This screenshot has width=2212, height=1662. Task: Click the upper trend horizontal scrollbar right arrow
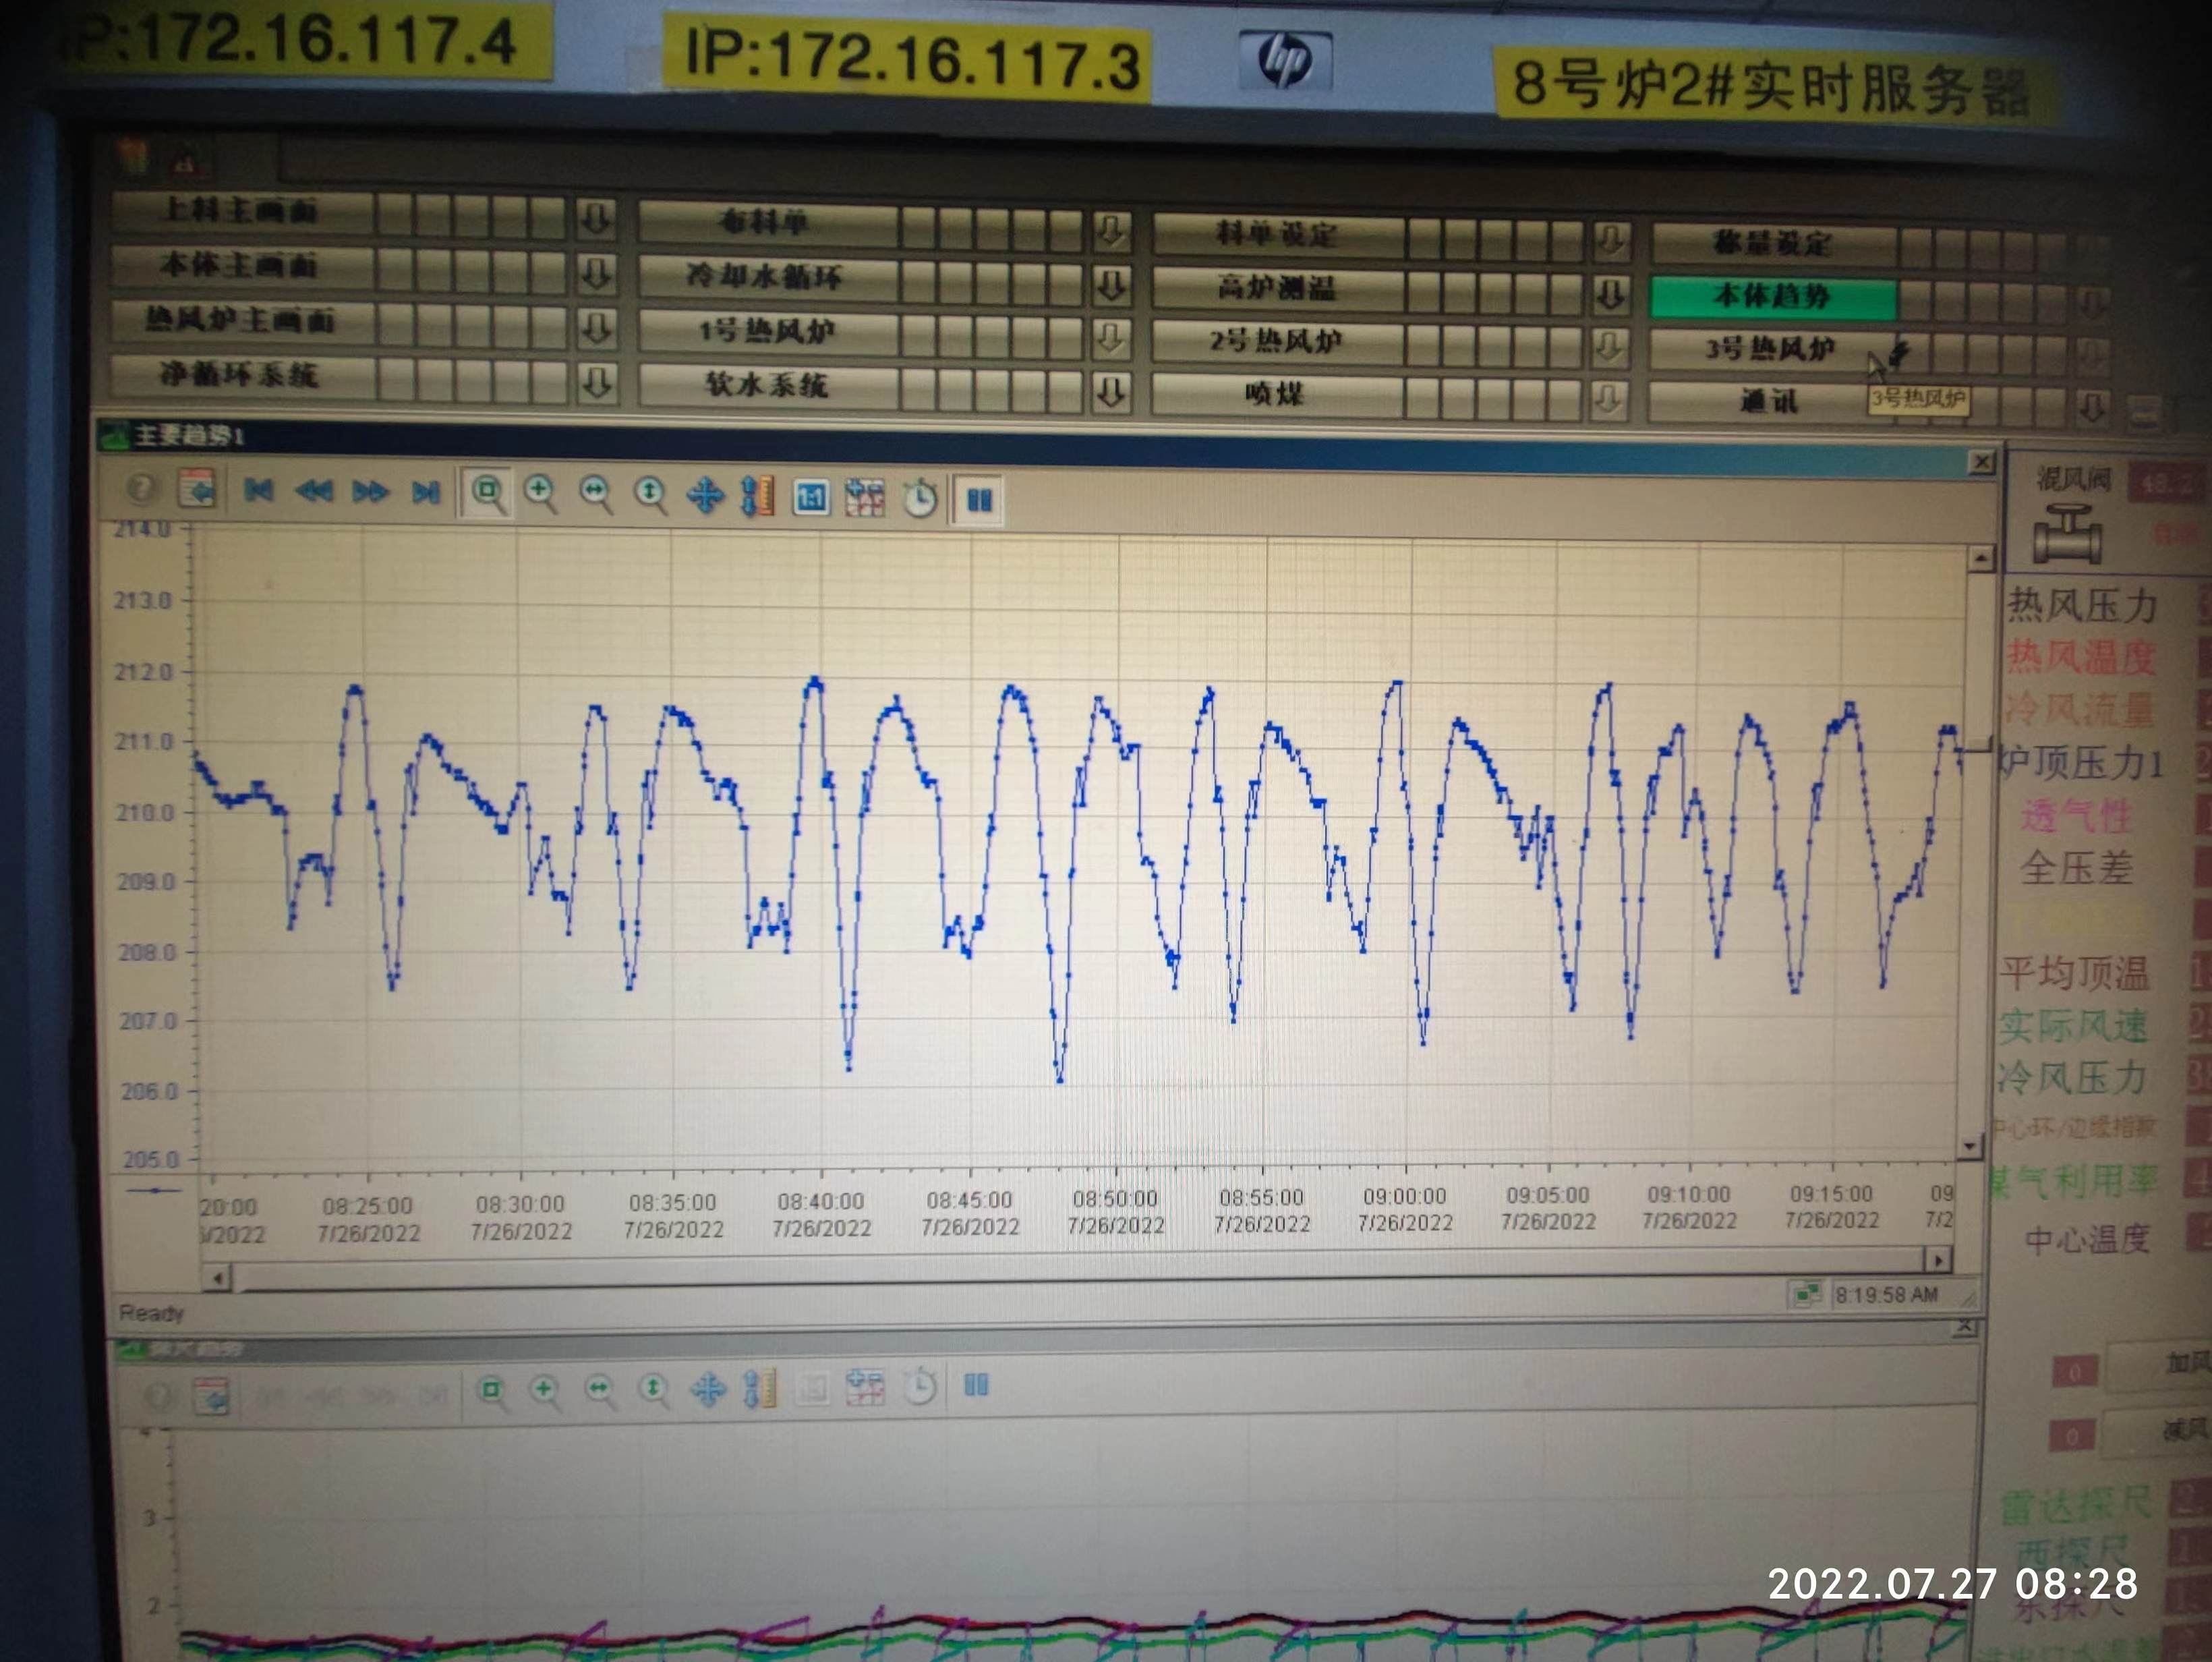[x=1938, y=1259]
